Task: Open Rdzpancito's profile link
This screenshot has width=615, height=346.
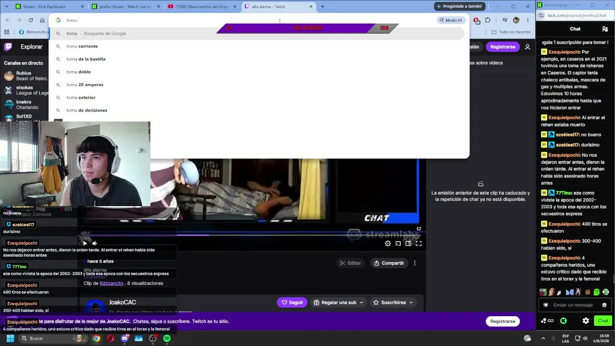Action: point(111,284)
